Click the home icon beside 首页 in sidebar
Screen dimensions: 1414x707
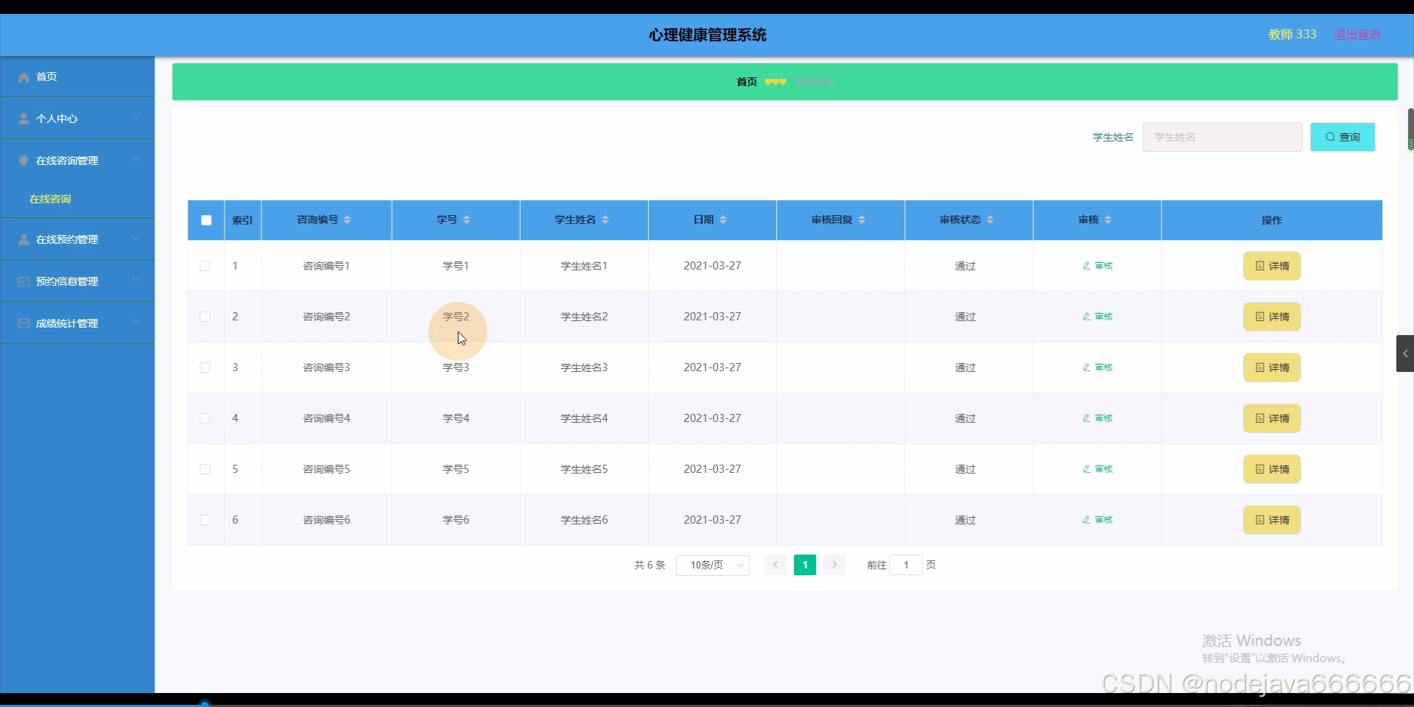pyautogui.click(x=24, y=77)
